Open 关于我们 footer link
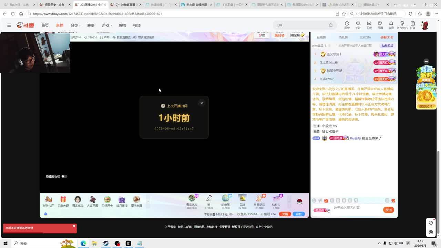Viewport: 441px width, 248px height. (171, 227)
